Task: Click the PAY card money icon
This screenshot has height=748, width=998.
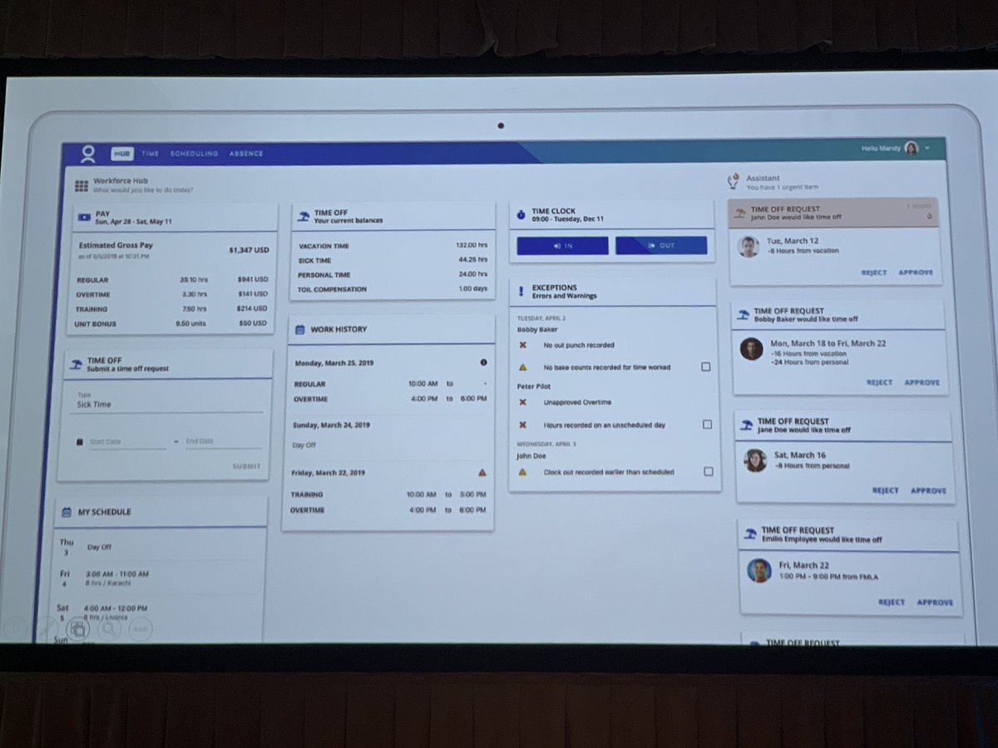Action: tap(84, 218)
